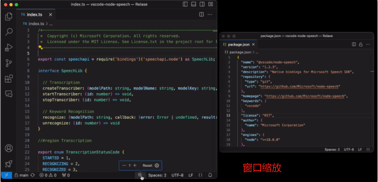Viewport: 378px width, 182px height.
Task: Select the package.json tab
Action: tap(239, 44)
